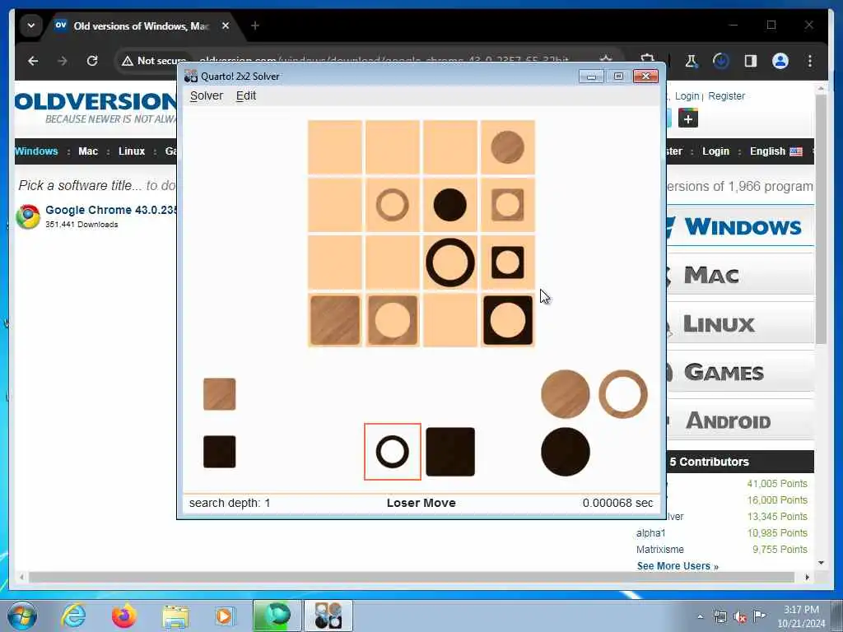Click the Quarto solver taskbar button
The width and height of the screenshot is (843, 632).
point(328,616)
